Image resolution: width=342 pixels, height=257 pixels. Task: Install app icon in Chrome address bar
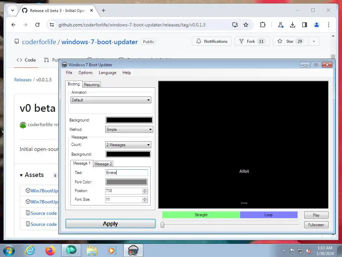(x=235, y=25)
